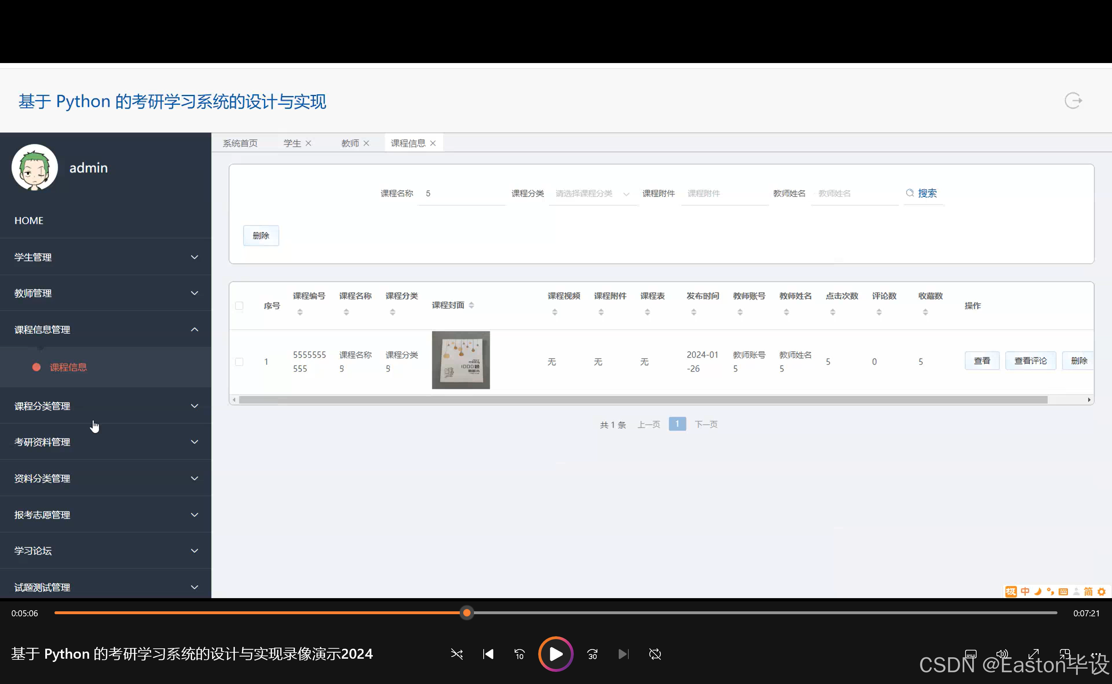Viewport: 1112px width, 684px height.
Task: Expand the 课程分类管理 menu
Action: click(x=105, y=406)
